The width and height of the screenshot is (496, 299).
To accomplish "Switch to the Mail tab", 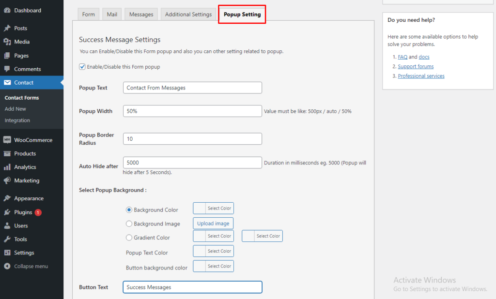I will tap(112, 14).
